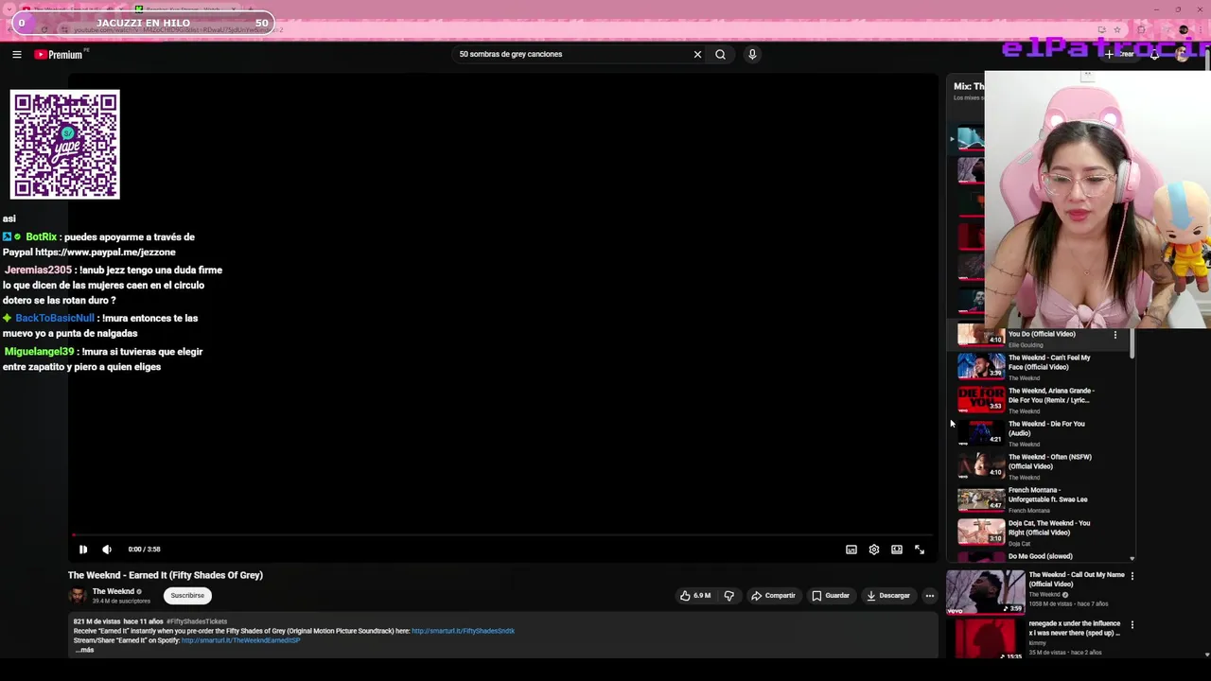Open the smarturl.it/TheWeekndEarnedItSP link
The image size is (1211, 681).
click(240, 640)
